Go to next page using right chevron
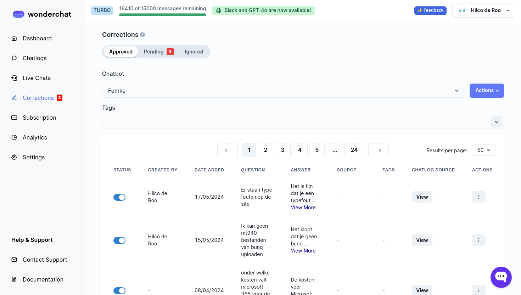The image size is (521, 295). click(x=378, y=150)
